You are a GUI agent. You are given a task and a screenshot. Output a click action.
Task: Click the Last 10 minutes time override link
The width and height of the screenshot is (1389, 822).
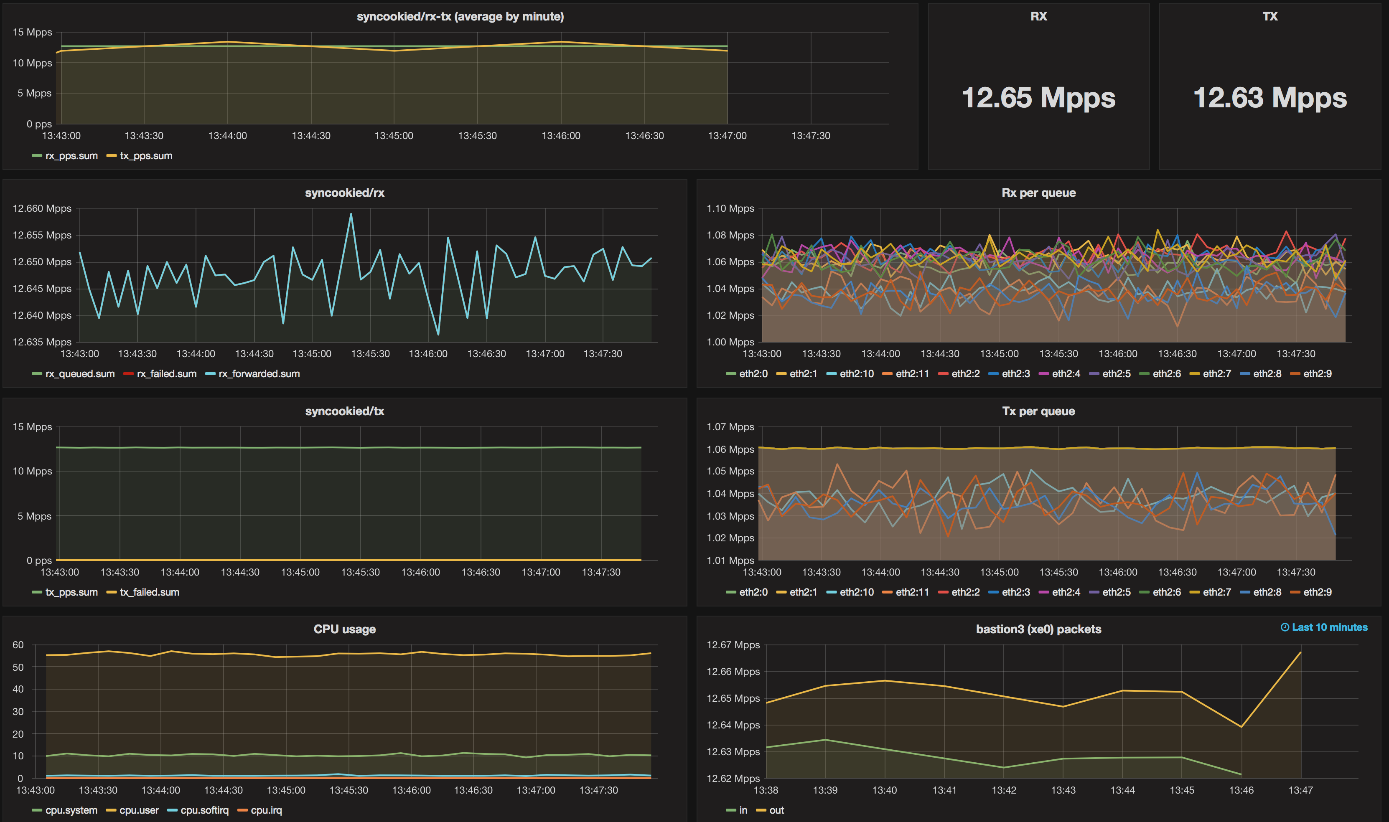[x=1329, y=627]
